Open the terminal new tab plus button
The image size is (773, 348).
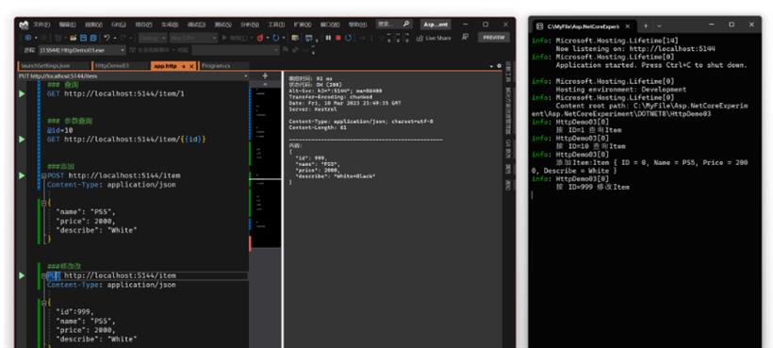[x=646, y=25]
